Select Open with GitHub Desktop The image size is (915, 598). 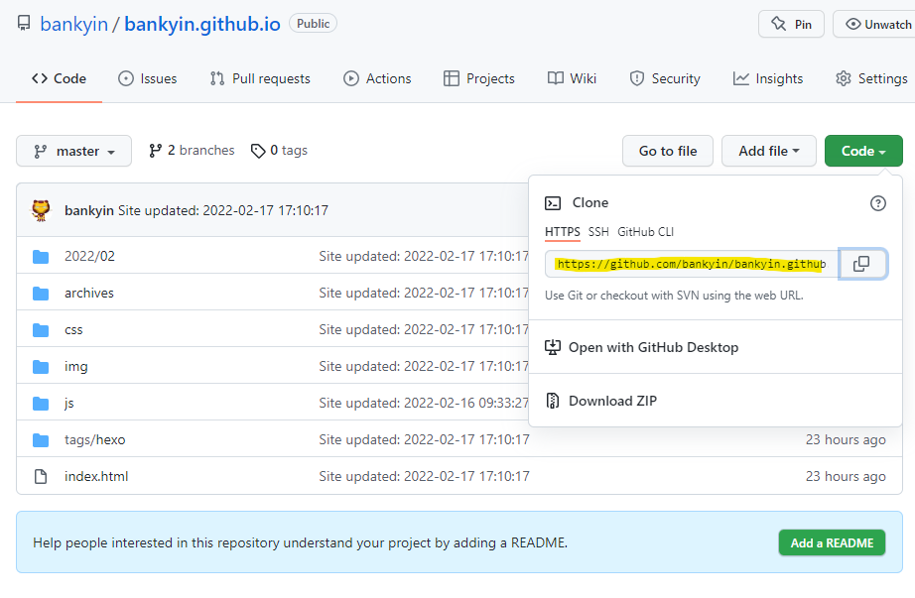653,347
